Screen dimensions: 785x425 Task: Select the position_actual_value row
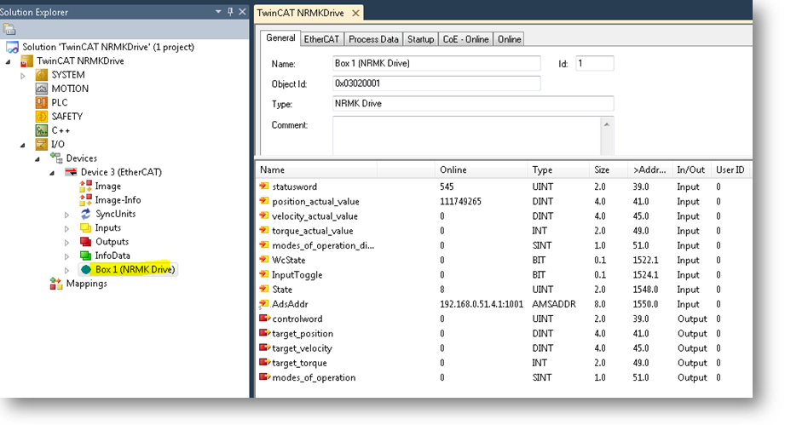504,202
